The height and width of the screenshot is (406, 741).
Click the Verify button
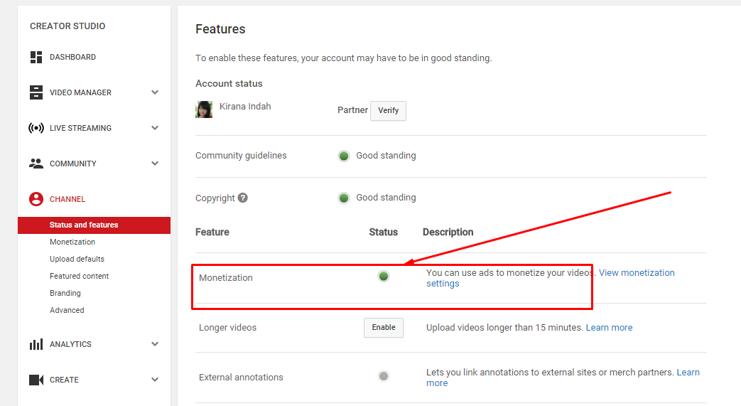pyautogui.click(x=388, y=111)
